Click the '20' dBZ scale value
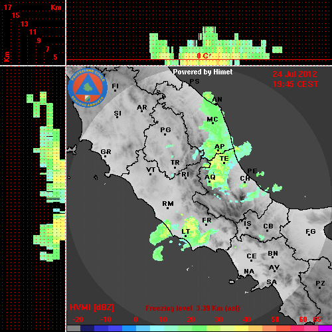 click(191, 319)
